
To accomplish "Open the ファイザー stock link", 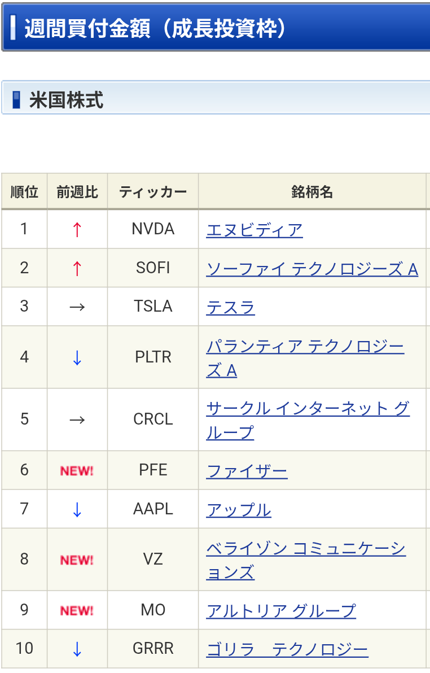I will (247, 471).
